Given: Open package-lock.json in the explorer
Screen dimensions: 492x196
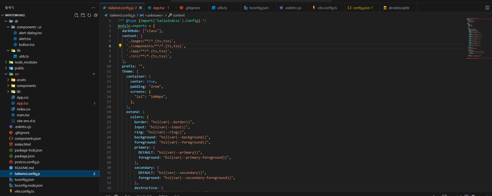Looking at the screenshot, I should pyautogui.click(x=50, y=150).
